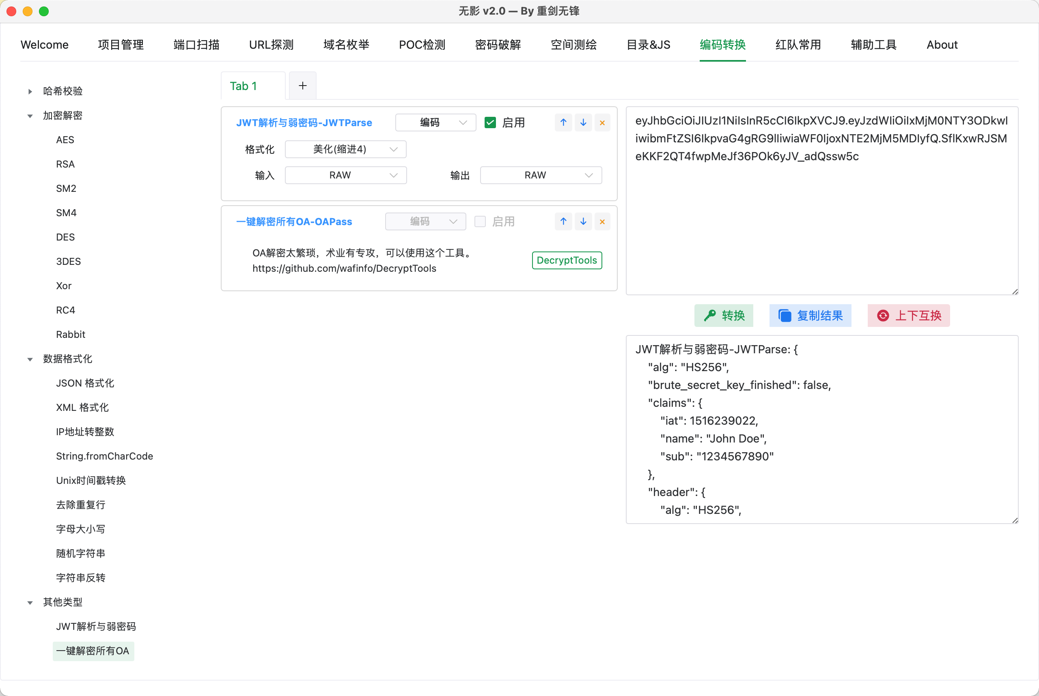The width and height of the screenshot is (1039, 696).
Task: Collapse the 加密解密 tree section
Action: coord(30,116)
